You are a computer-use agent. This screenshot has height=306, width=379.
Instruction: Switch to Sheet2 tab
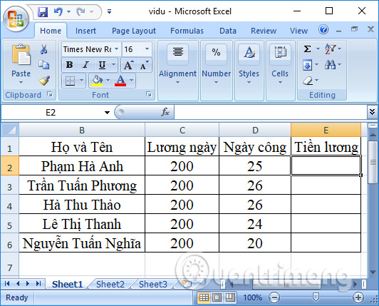click(110, 284)
